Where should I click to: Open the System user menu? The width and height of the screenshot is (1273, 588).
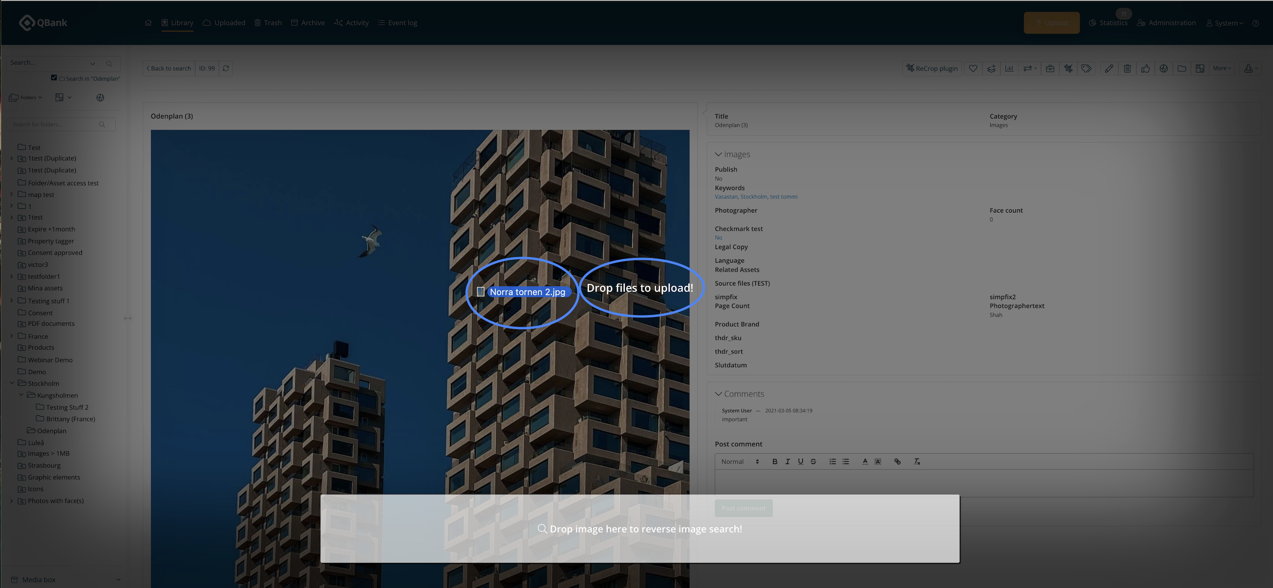[1225, 23]
